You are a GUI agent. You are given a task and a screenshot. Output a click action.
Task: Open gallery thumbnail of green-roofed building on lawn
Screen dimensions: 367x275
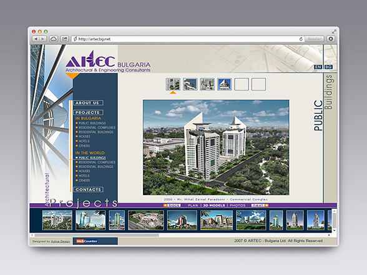coord(251,220)
